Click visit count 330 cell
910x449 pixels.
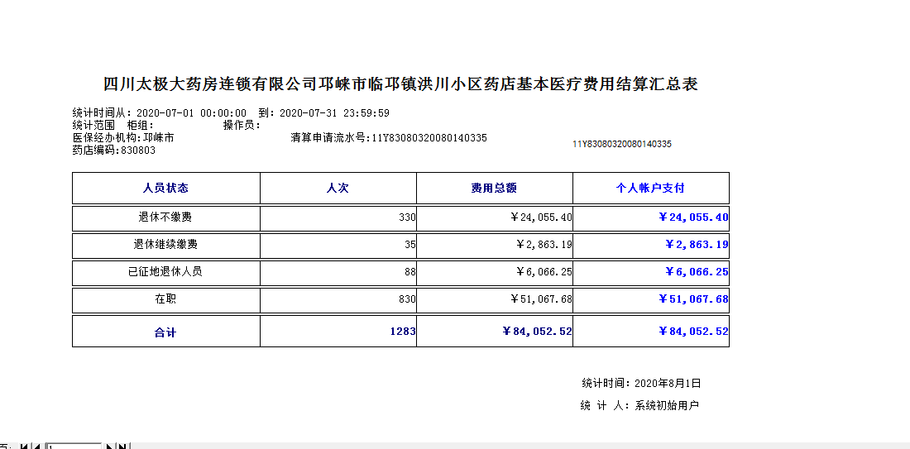[x=338, y=218]
